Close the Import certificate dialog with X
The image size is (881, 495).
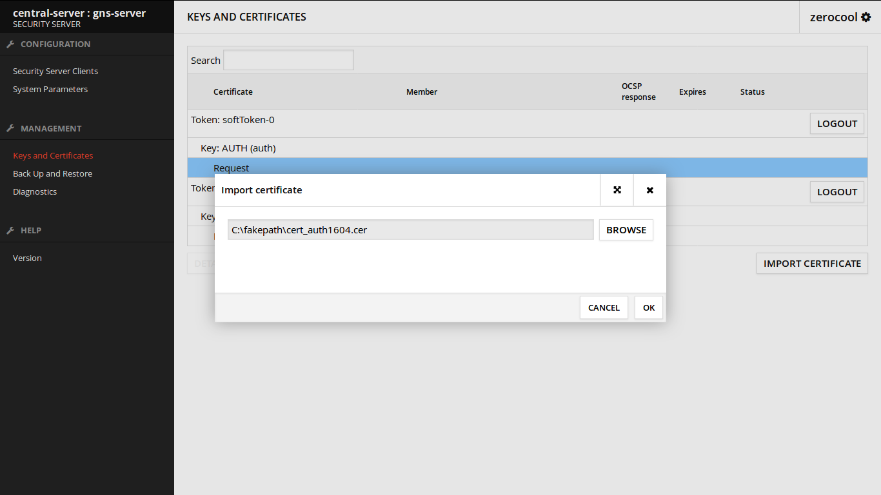pyautogui.click(x=649, y=190)
